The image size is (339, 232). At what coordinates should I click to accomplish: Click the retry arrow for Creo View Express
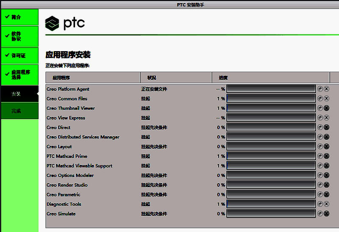pos(320,118)
